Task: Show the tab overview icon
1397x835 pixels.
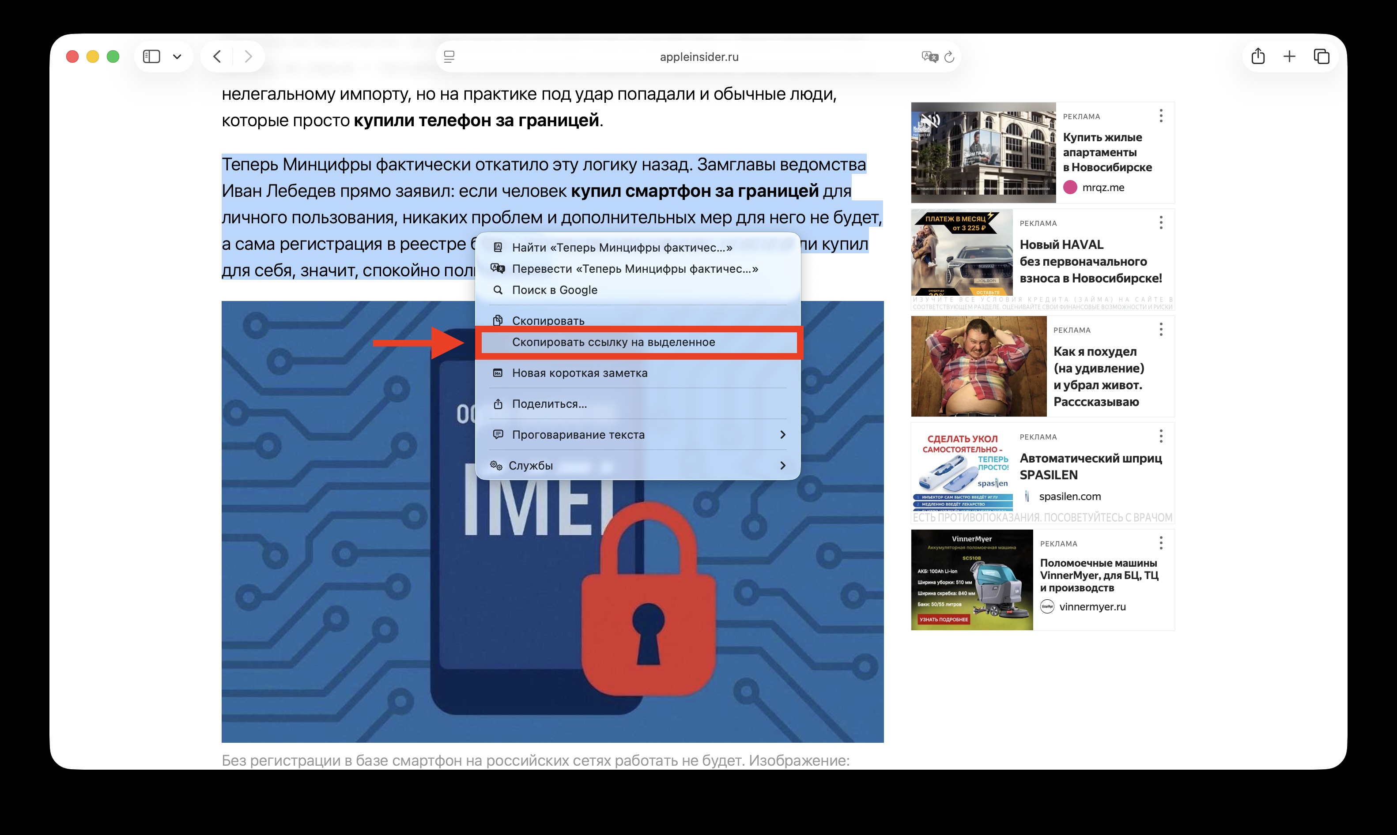Action: 1321,56
